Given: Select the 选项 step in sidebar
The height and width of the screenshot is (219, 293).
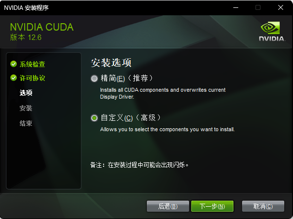Looking at the screenshot, I should tap(26, 93).
